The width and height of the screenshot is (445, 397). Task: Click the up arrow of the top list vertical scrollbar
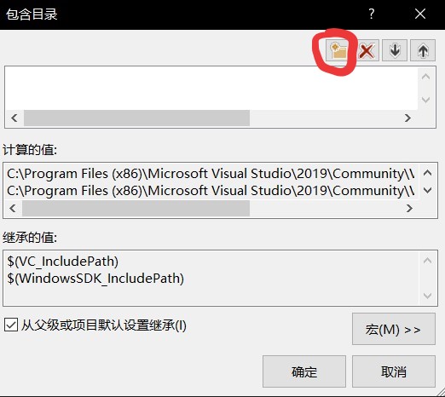(x=425, y=77)
